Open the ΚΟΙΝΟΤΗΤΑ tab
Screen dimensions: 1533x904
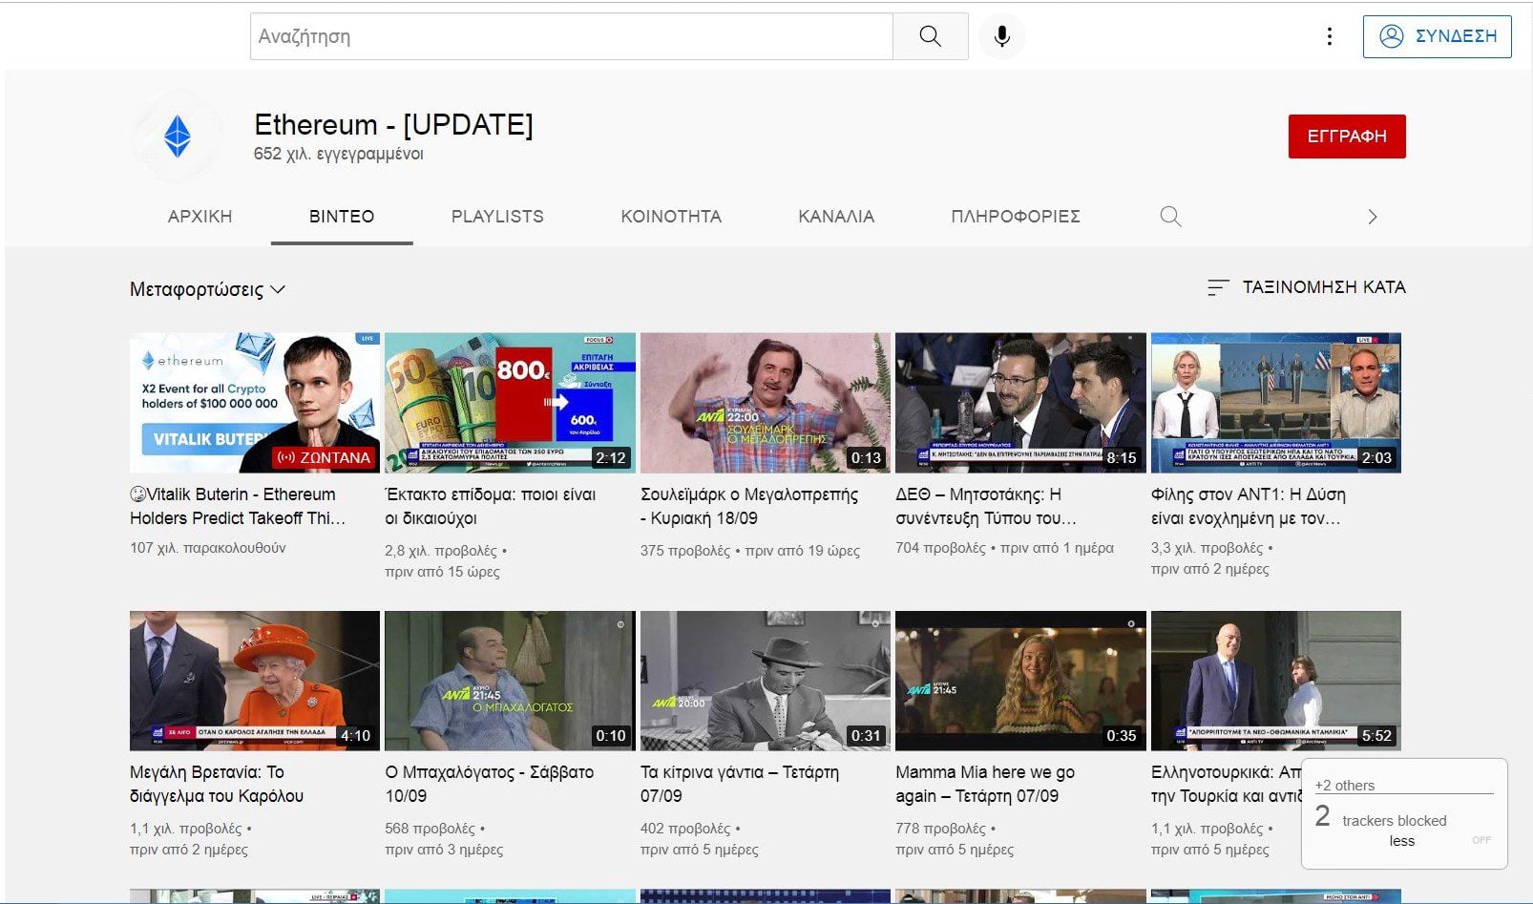(x=671, y=217)
